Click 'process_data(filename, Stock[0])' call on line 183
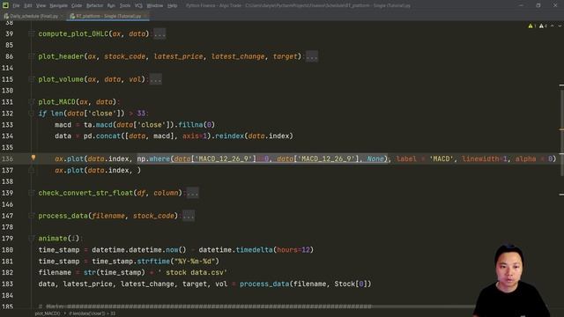 (306, 284)
